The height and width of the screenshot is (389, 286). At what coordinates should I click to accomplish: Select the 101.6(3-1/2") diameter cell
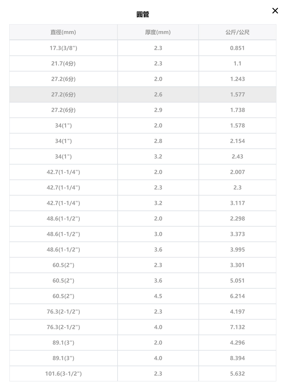63,374
